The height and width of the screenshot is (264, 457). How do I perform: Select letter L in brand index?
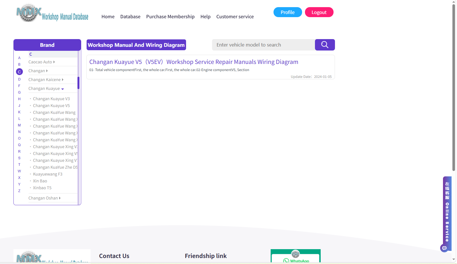point(19,119)
